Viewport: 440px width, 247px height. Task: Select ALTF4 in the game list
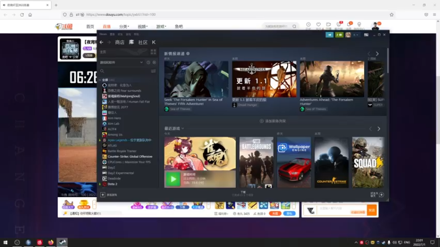click(109, 129)
